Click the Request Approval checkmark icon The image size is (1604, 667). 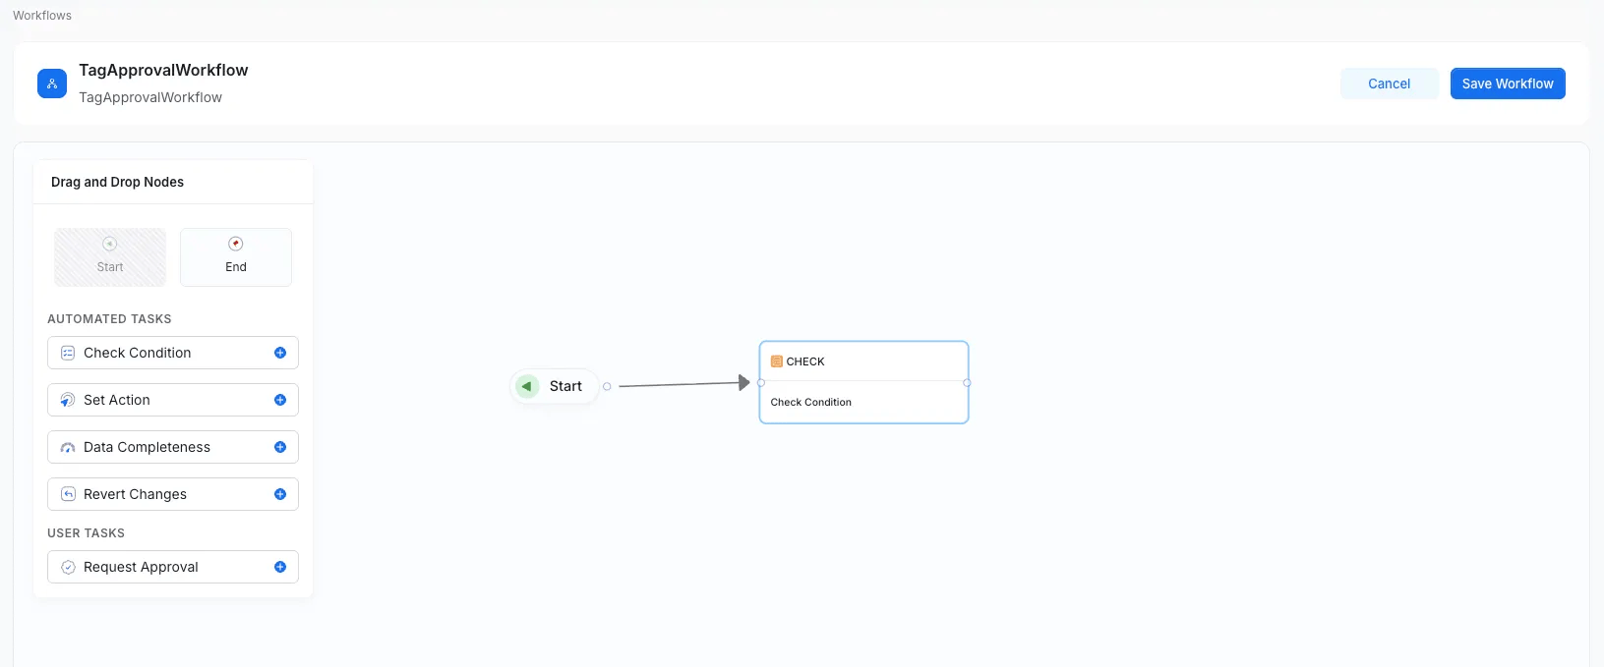67,567
